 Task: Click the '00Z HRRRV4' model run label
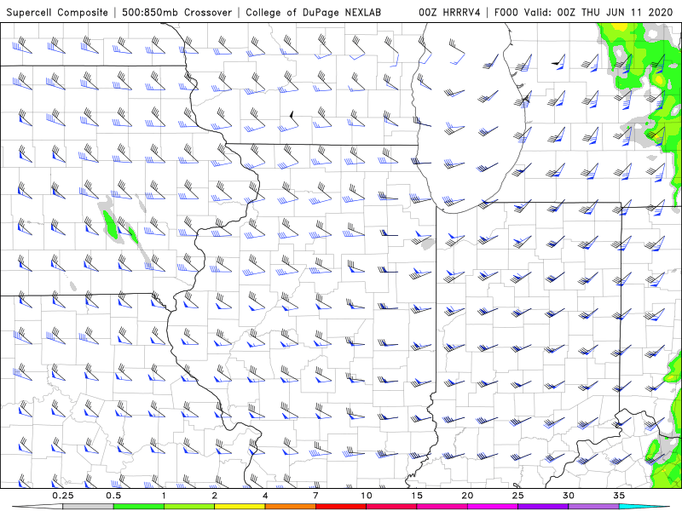point(449,13)
